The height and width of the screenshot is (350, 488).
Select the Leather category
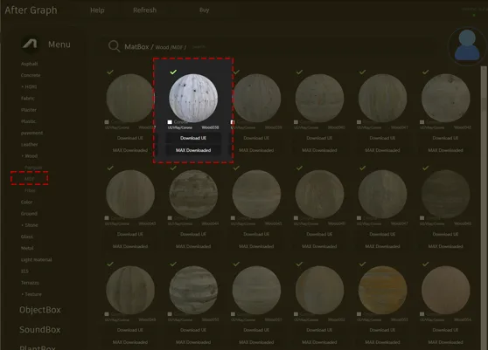[x=29, y=144]
